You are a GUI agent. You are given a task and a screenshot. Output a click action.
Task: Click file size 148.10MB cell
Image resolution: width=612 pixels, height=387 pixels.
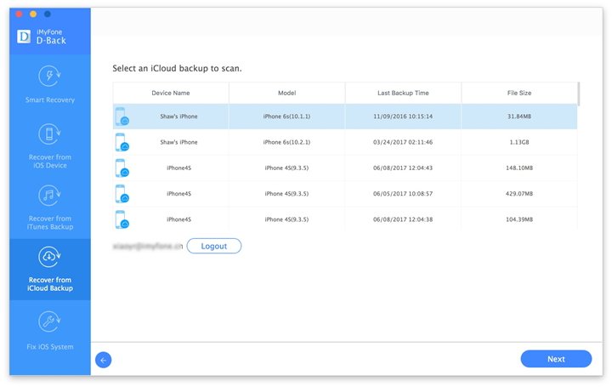click(519, 168)
